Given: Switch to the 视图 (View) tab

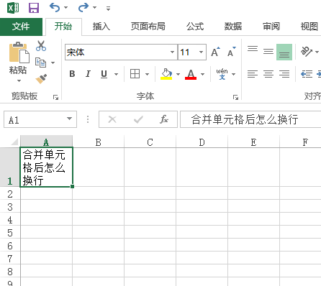Looking at the screenshot, I should [309, 27].
